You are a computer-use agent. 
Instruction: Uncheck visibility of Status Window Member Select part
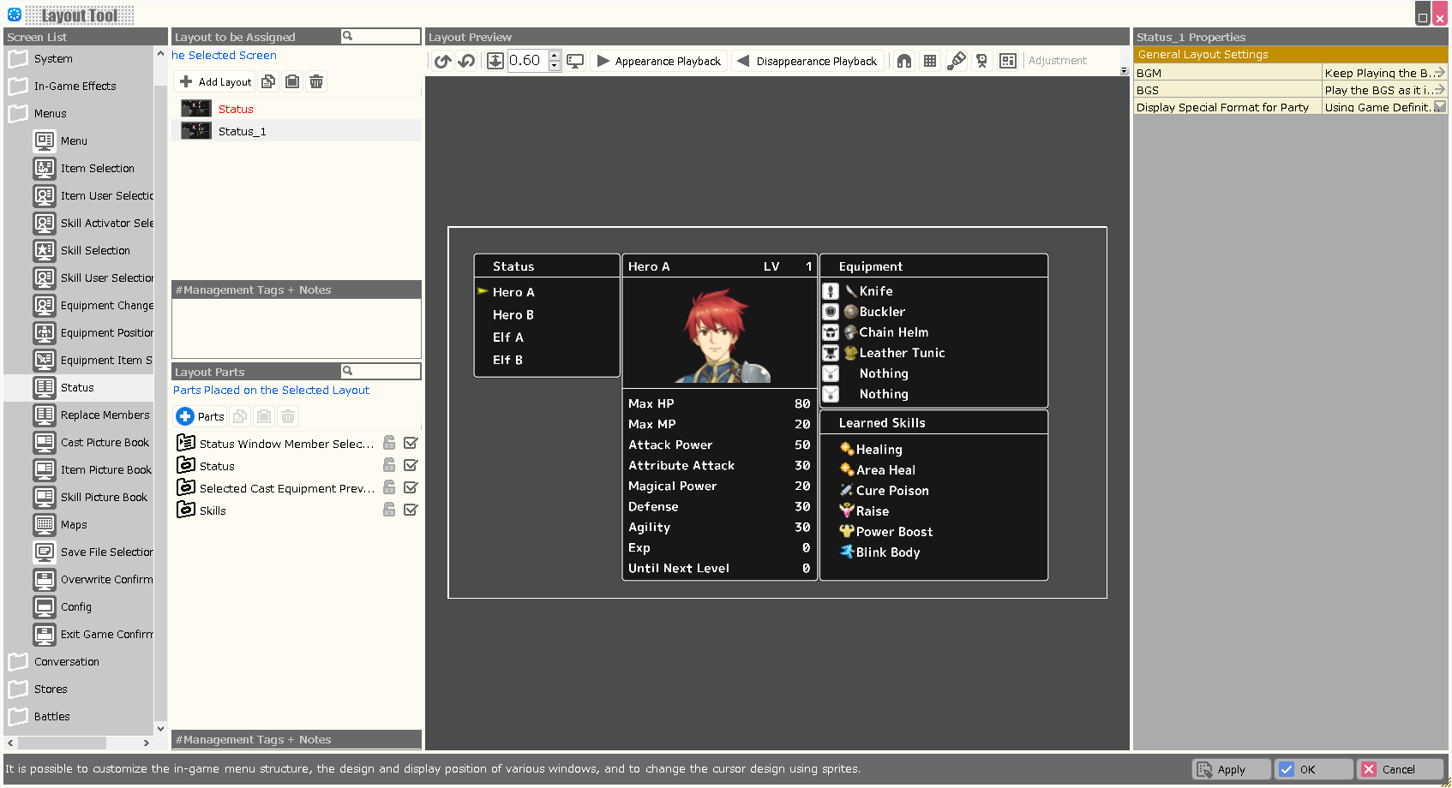coord(411,443)
